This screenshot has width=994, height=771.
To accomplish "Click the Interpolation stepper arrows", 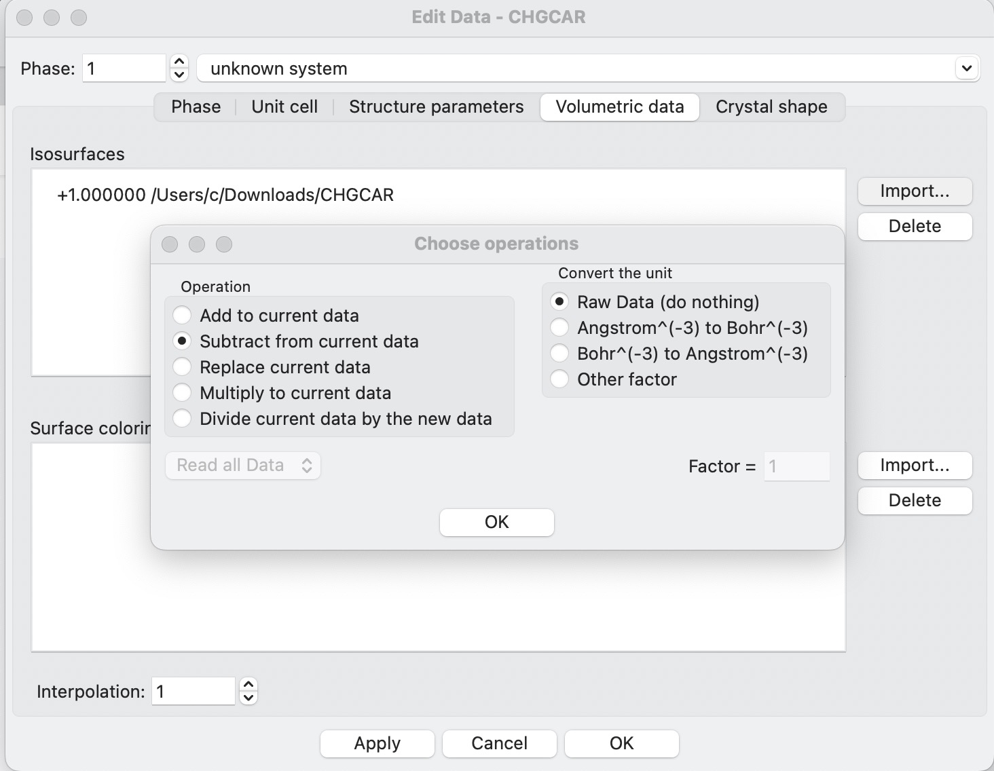I will tap(248, 692).
